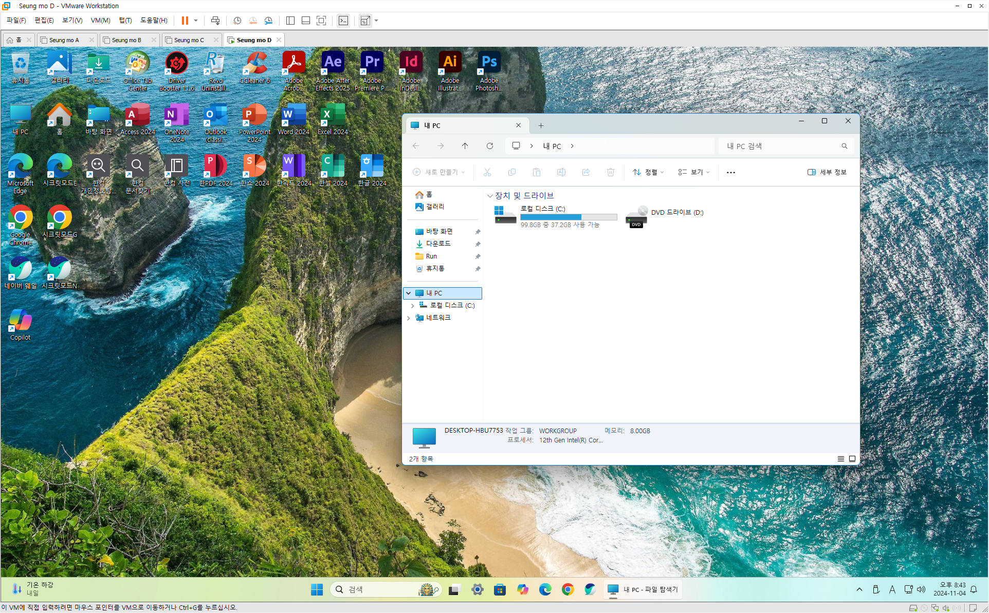The height and width of the screenshot is (613, 989).
Task: Click the File Explorer refresh icon
Action: click(x=489, y=146)
